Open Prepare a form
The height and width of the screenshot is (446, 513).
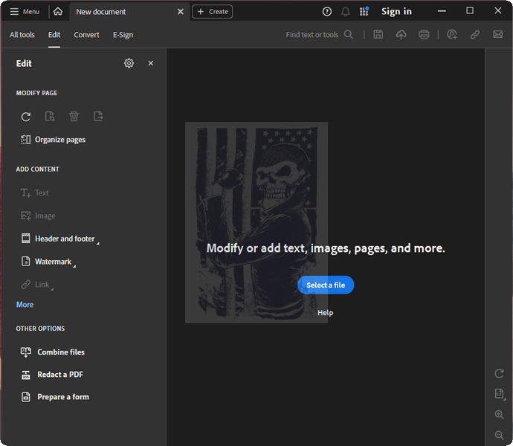55,397
